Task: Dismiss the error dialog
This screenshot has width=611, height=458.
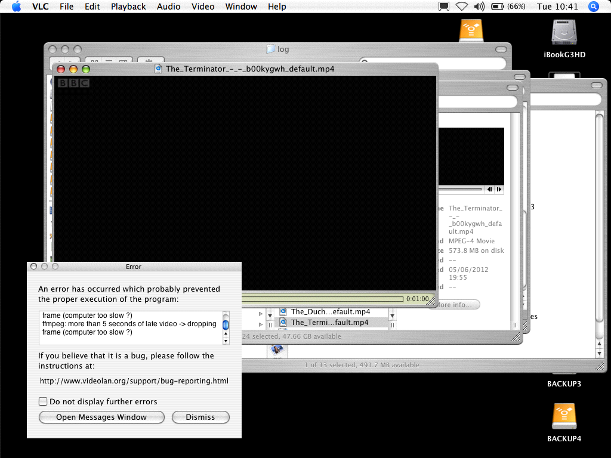Action: 200,417
